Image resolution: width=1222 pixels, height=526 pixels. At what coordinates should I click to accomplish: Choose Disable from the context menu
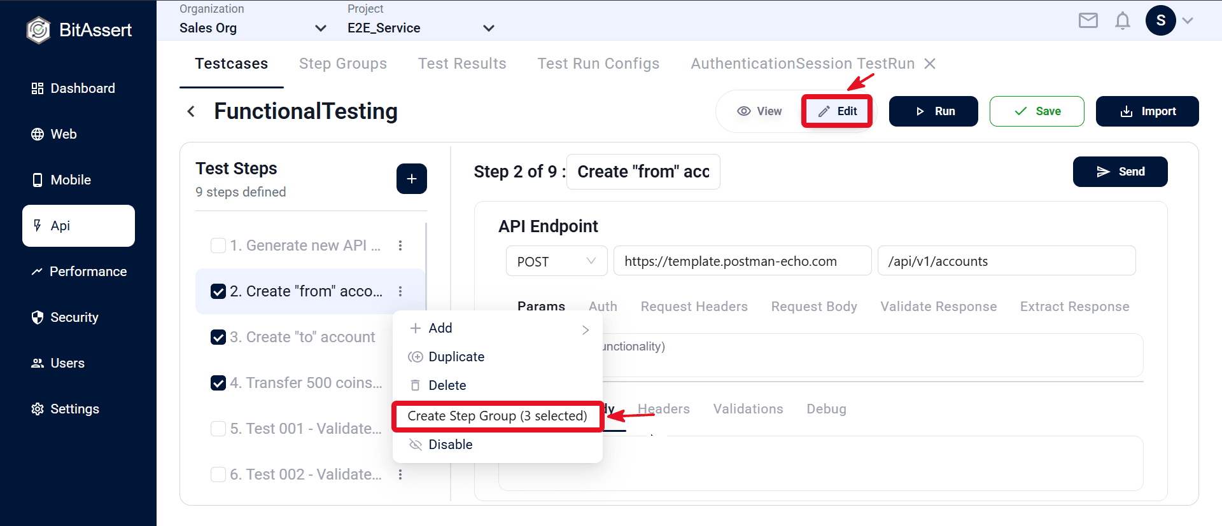coord(498,445)
